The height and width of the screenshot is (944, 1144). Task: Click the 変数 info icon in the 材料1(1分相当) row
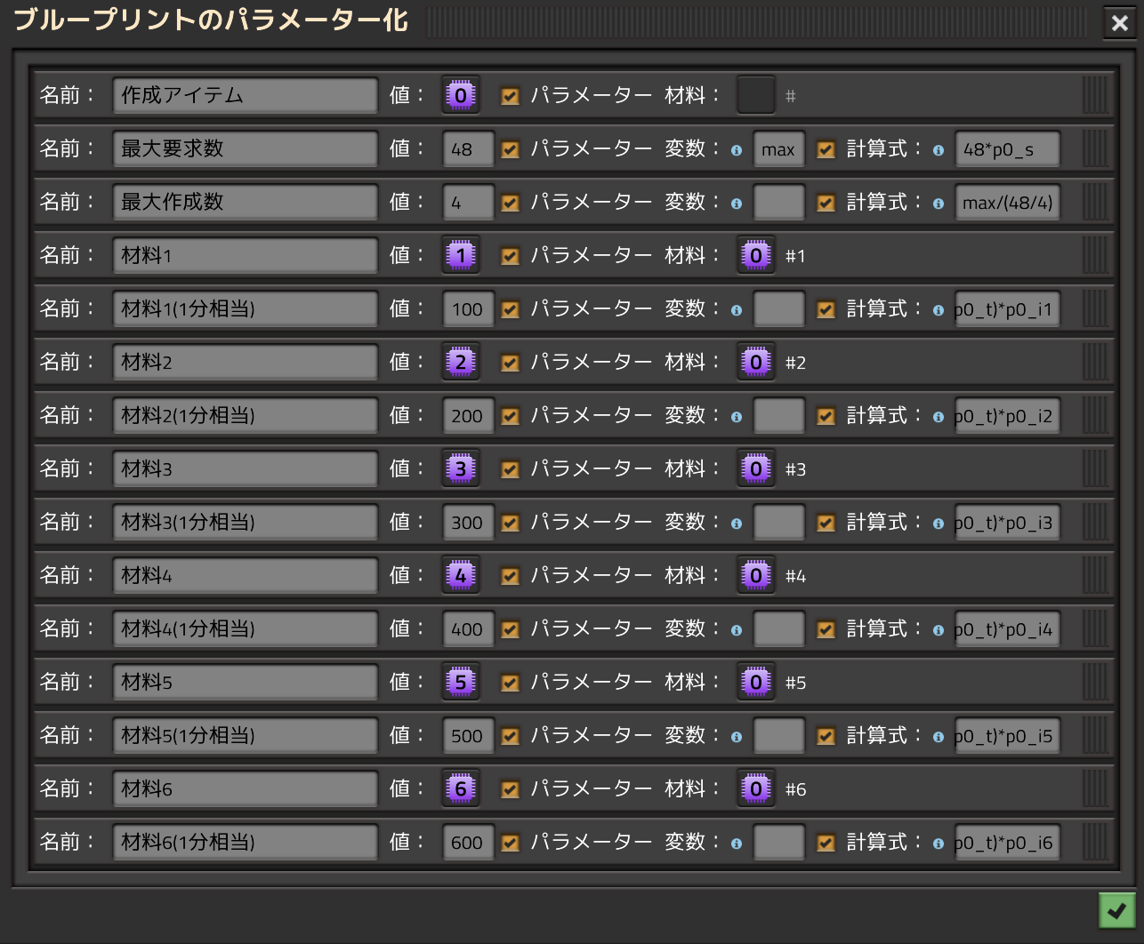point(737,310)
